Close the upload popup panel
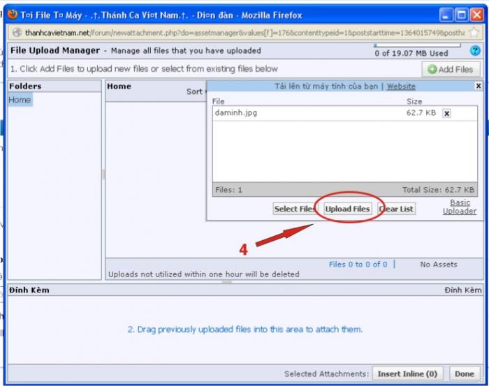The image size is (489, 386). pos(478,86)
